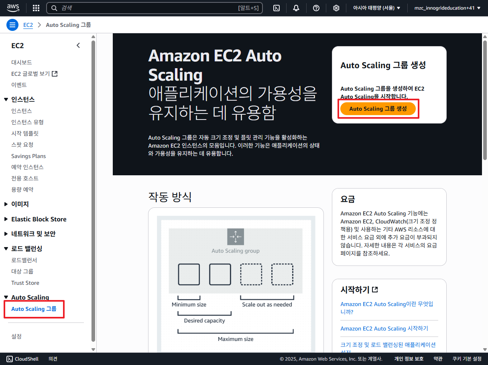The image size is (488, 365).
Task: Open the settings gear icon in top bar
Action: click(x=336, y=8)
